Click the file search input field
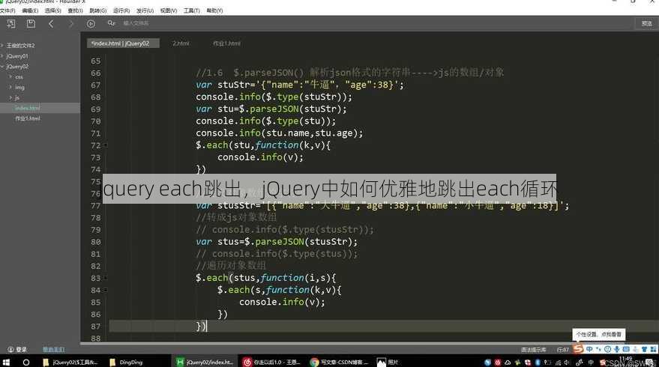This screenshot has height=367, width=659. (136, 23)
